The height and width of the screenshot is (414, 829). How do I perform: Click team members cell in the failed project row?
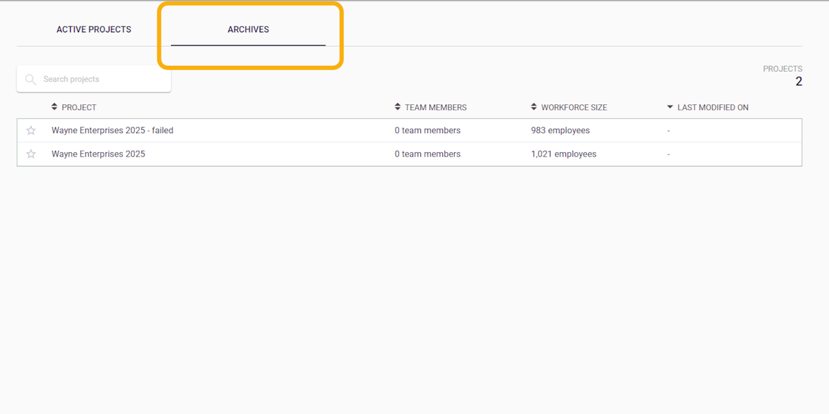[427, 131]
